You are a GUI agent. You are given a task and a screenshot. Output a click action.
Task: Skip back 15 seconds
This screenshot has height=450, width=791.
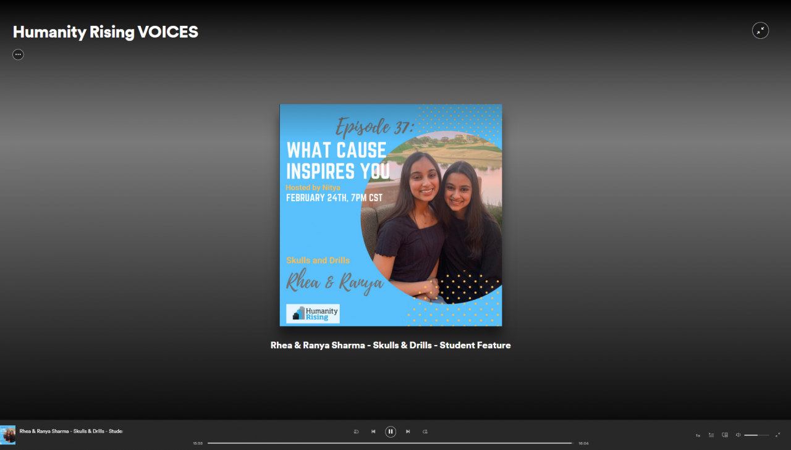[356, 431]
